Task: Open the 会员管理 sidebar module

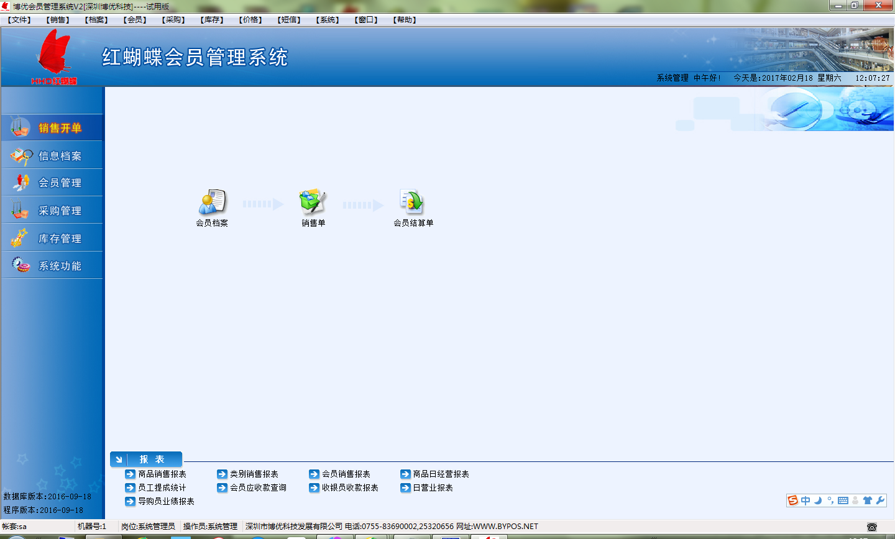Action: point(52,183)
